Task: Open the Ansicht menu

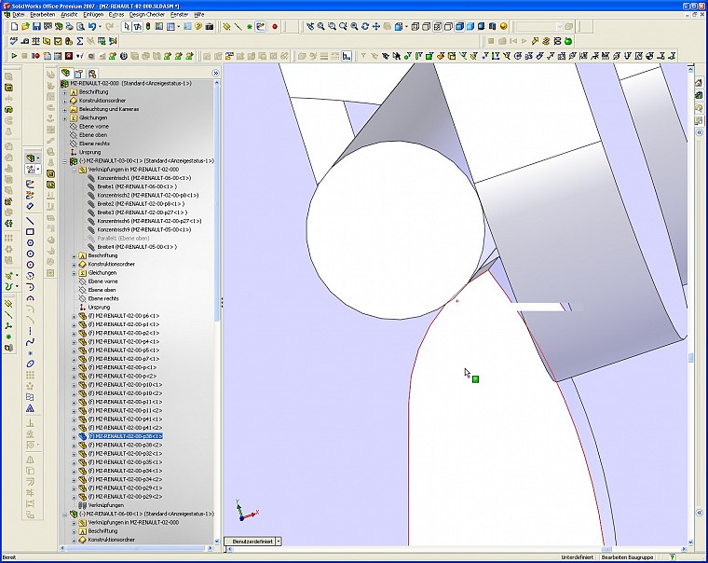Action: tap(69, 15)
